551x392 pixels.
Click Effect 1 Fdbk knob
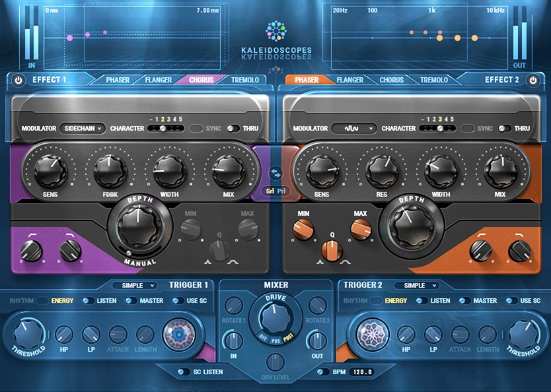pyautogui.click(x=110, y=172)
